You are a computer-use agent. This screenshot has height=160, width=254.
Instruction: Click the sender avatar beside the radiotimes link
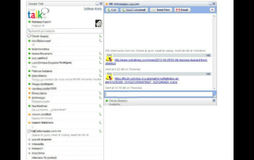pyautogui.click(x=109, y=58)
